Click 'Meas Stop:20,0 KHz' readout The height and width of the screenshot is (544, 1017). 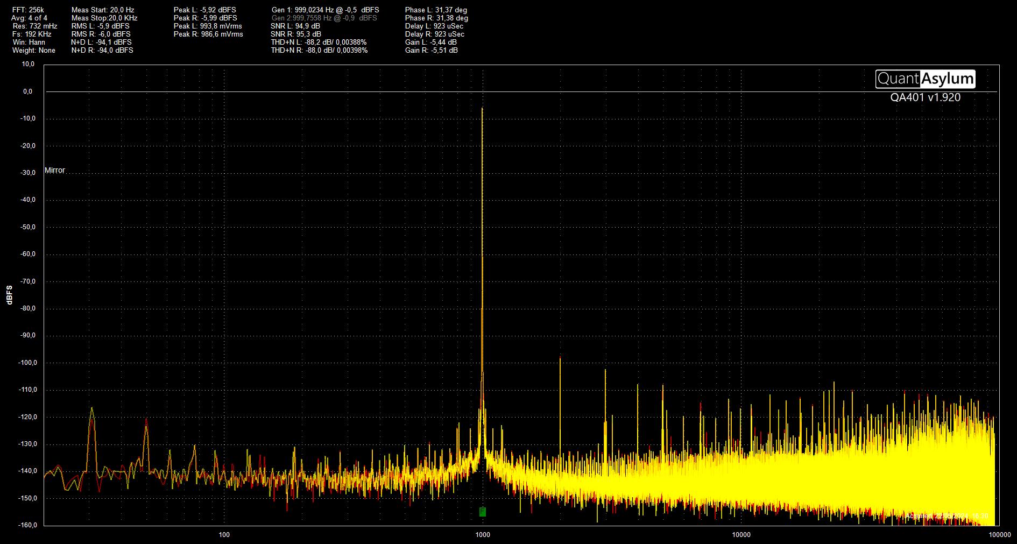pyautogui.click(x=104, y=18)
